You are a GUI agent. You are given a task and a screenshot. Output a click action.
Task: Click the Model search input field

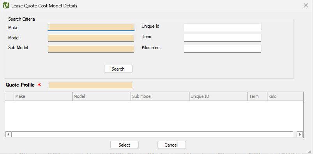click(91, 38)
